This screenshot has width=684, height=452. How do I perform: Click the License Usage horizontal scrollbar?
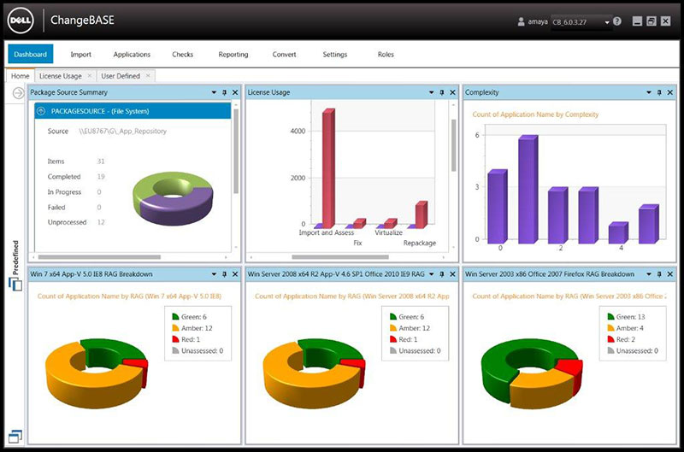(x=340, y=257)
